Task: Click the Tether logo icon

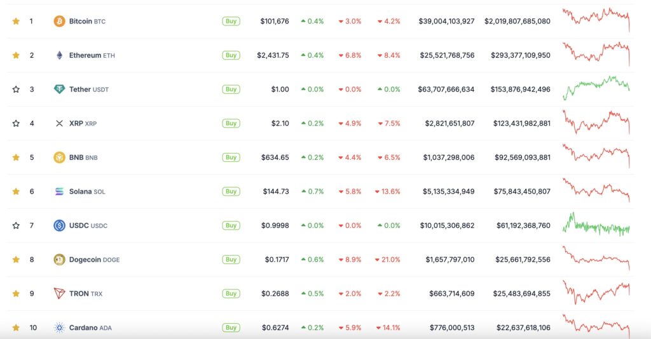Action: tap(59, 89)
